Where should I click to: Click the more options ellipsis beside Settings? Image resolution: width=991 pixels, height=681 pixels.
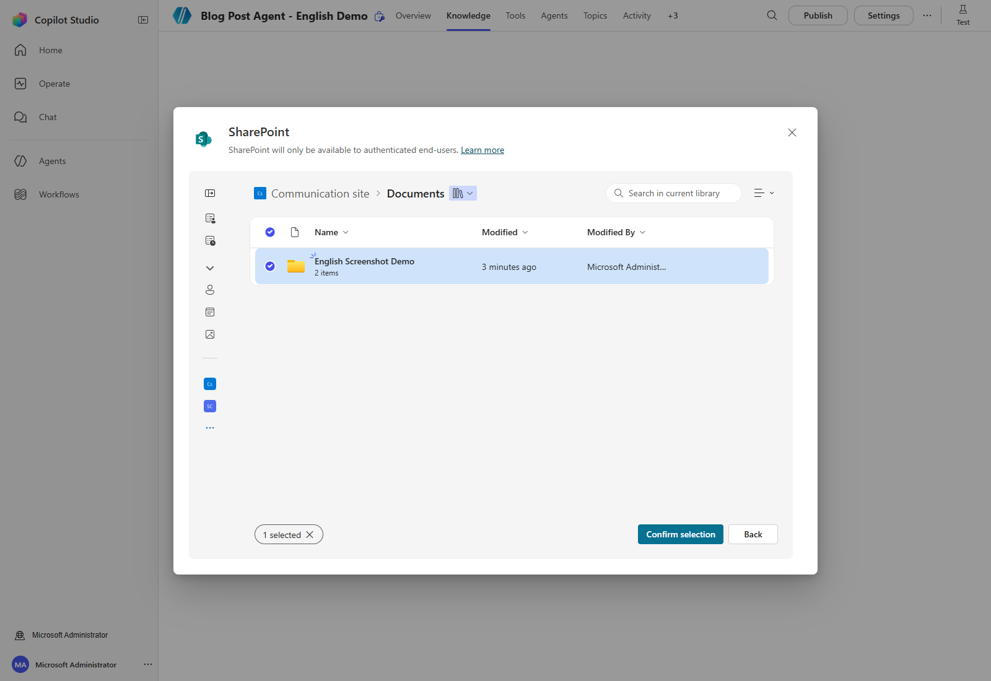(x=927, y=15)
